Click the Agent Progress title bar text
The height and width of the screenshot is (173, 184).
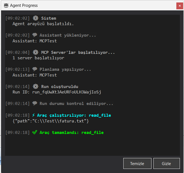24,5
